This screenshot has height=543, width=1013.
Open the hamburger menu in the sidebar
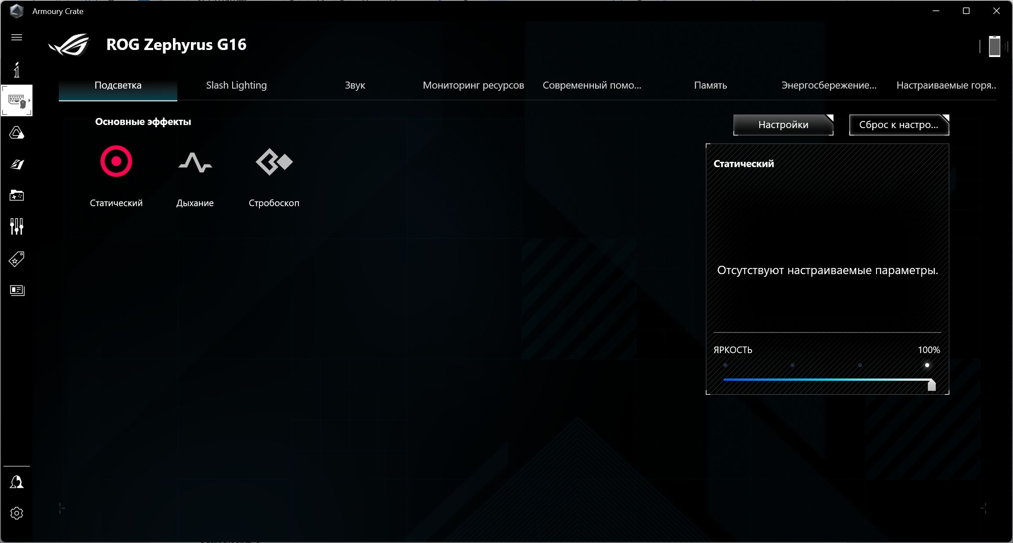pos(17,37)
